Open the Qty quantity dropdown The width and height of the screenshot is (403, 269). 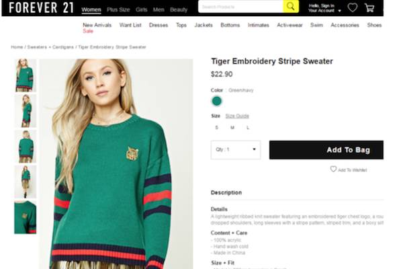tap(236, 150)
